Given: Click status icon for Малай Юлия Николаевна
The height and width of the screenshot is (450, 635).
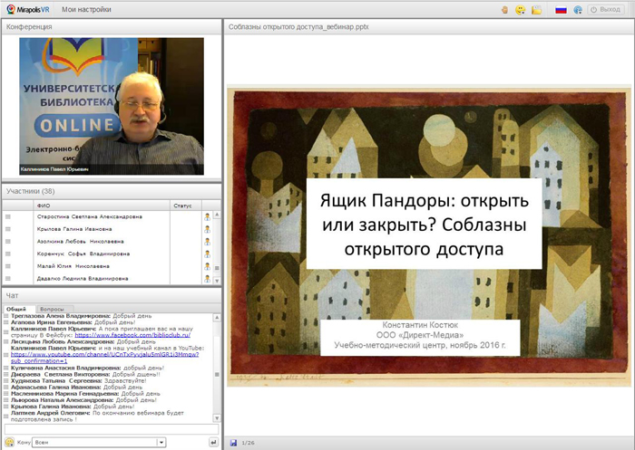Looking at the screenshot, I should coord(207,266).
